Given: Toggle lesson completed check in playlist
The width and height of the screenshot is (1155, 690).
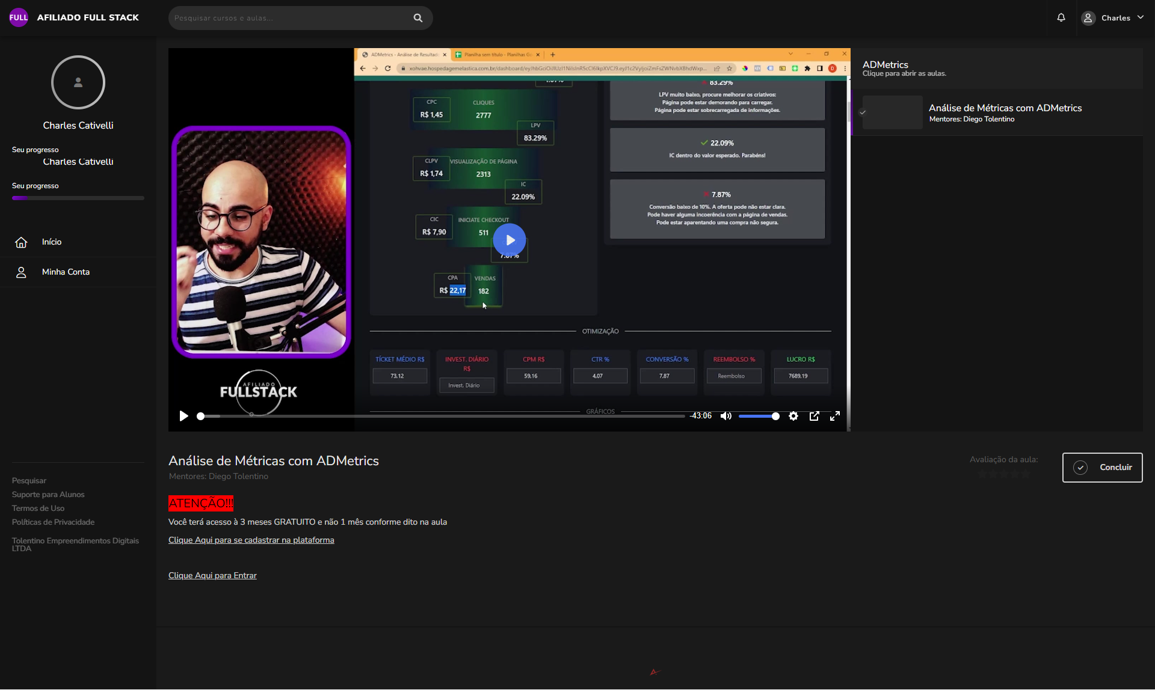Looking at the screenshot, I should click(x=863, y=112).
